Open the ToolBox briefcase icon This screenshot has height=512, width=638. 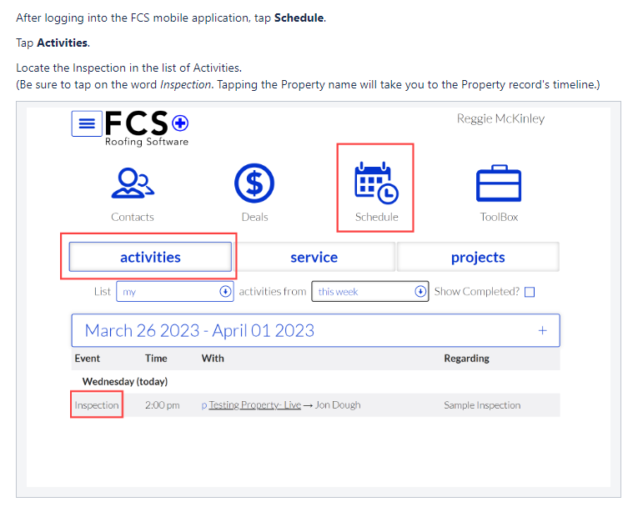click(499, 183)
